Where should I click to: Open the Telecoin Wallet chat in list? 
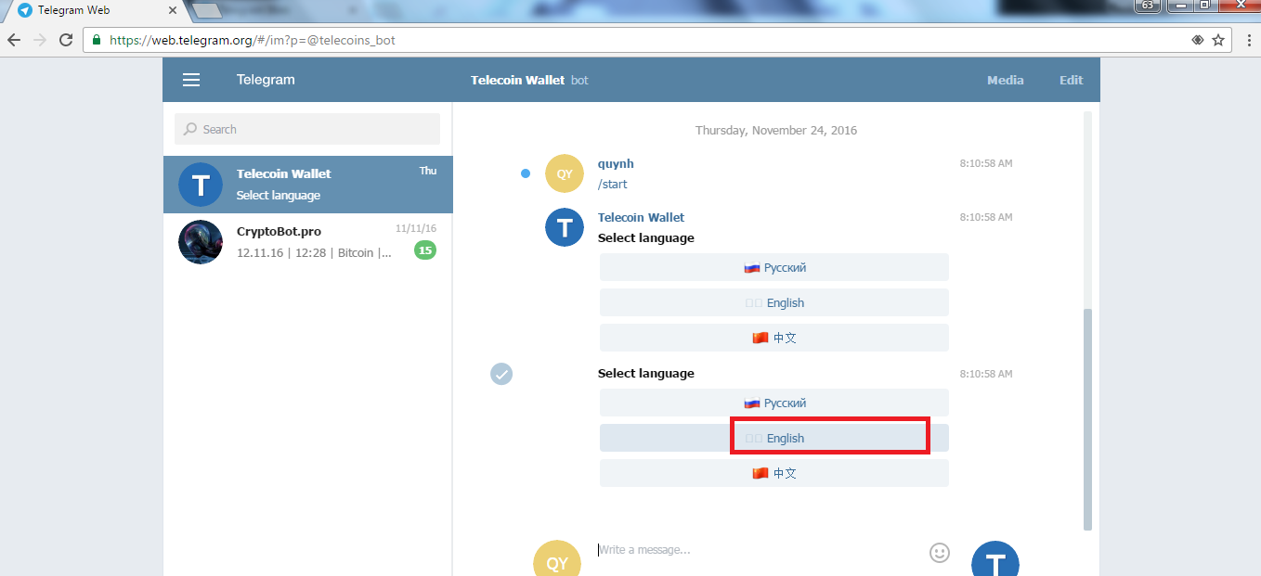coord(308,185)
